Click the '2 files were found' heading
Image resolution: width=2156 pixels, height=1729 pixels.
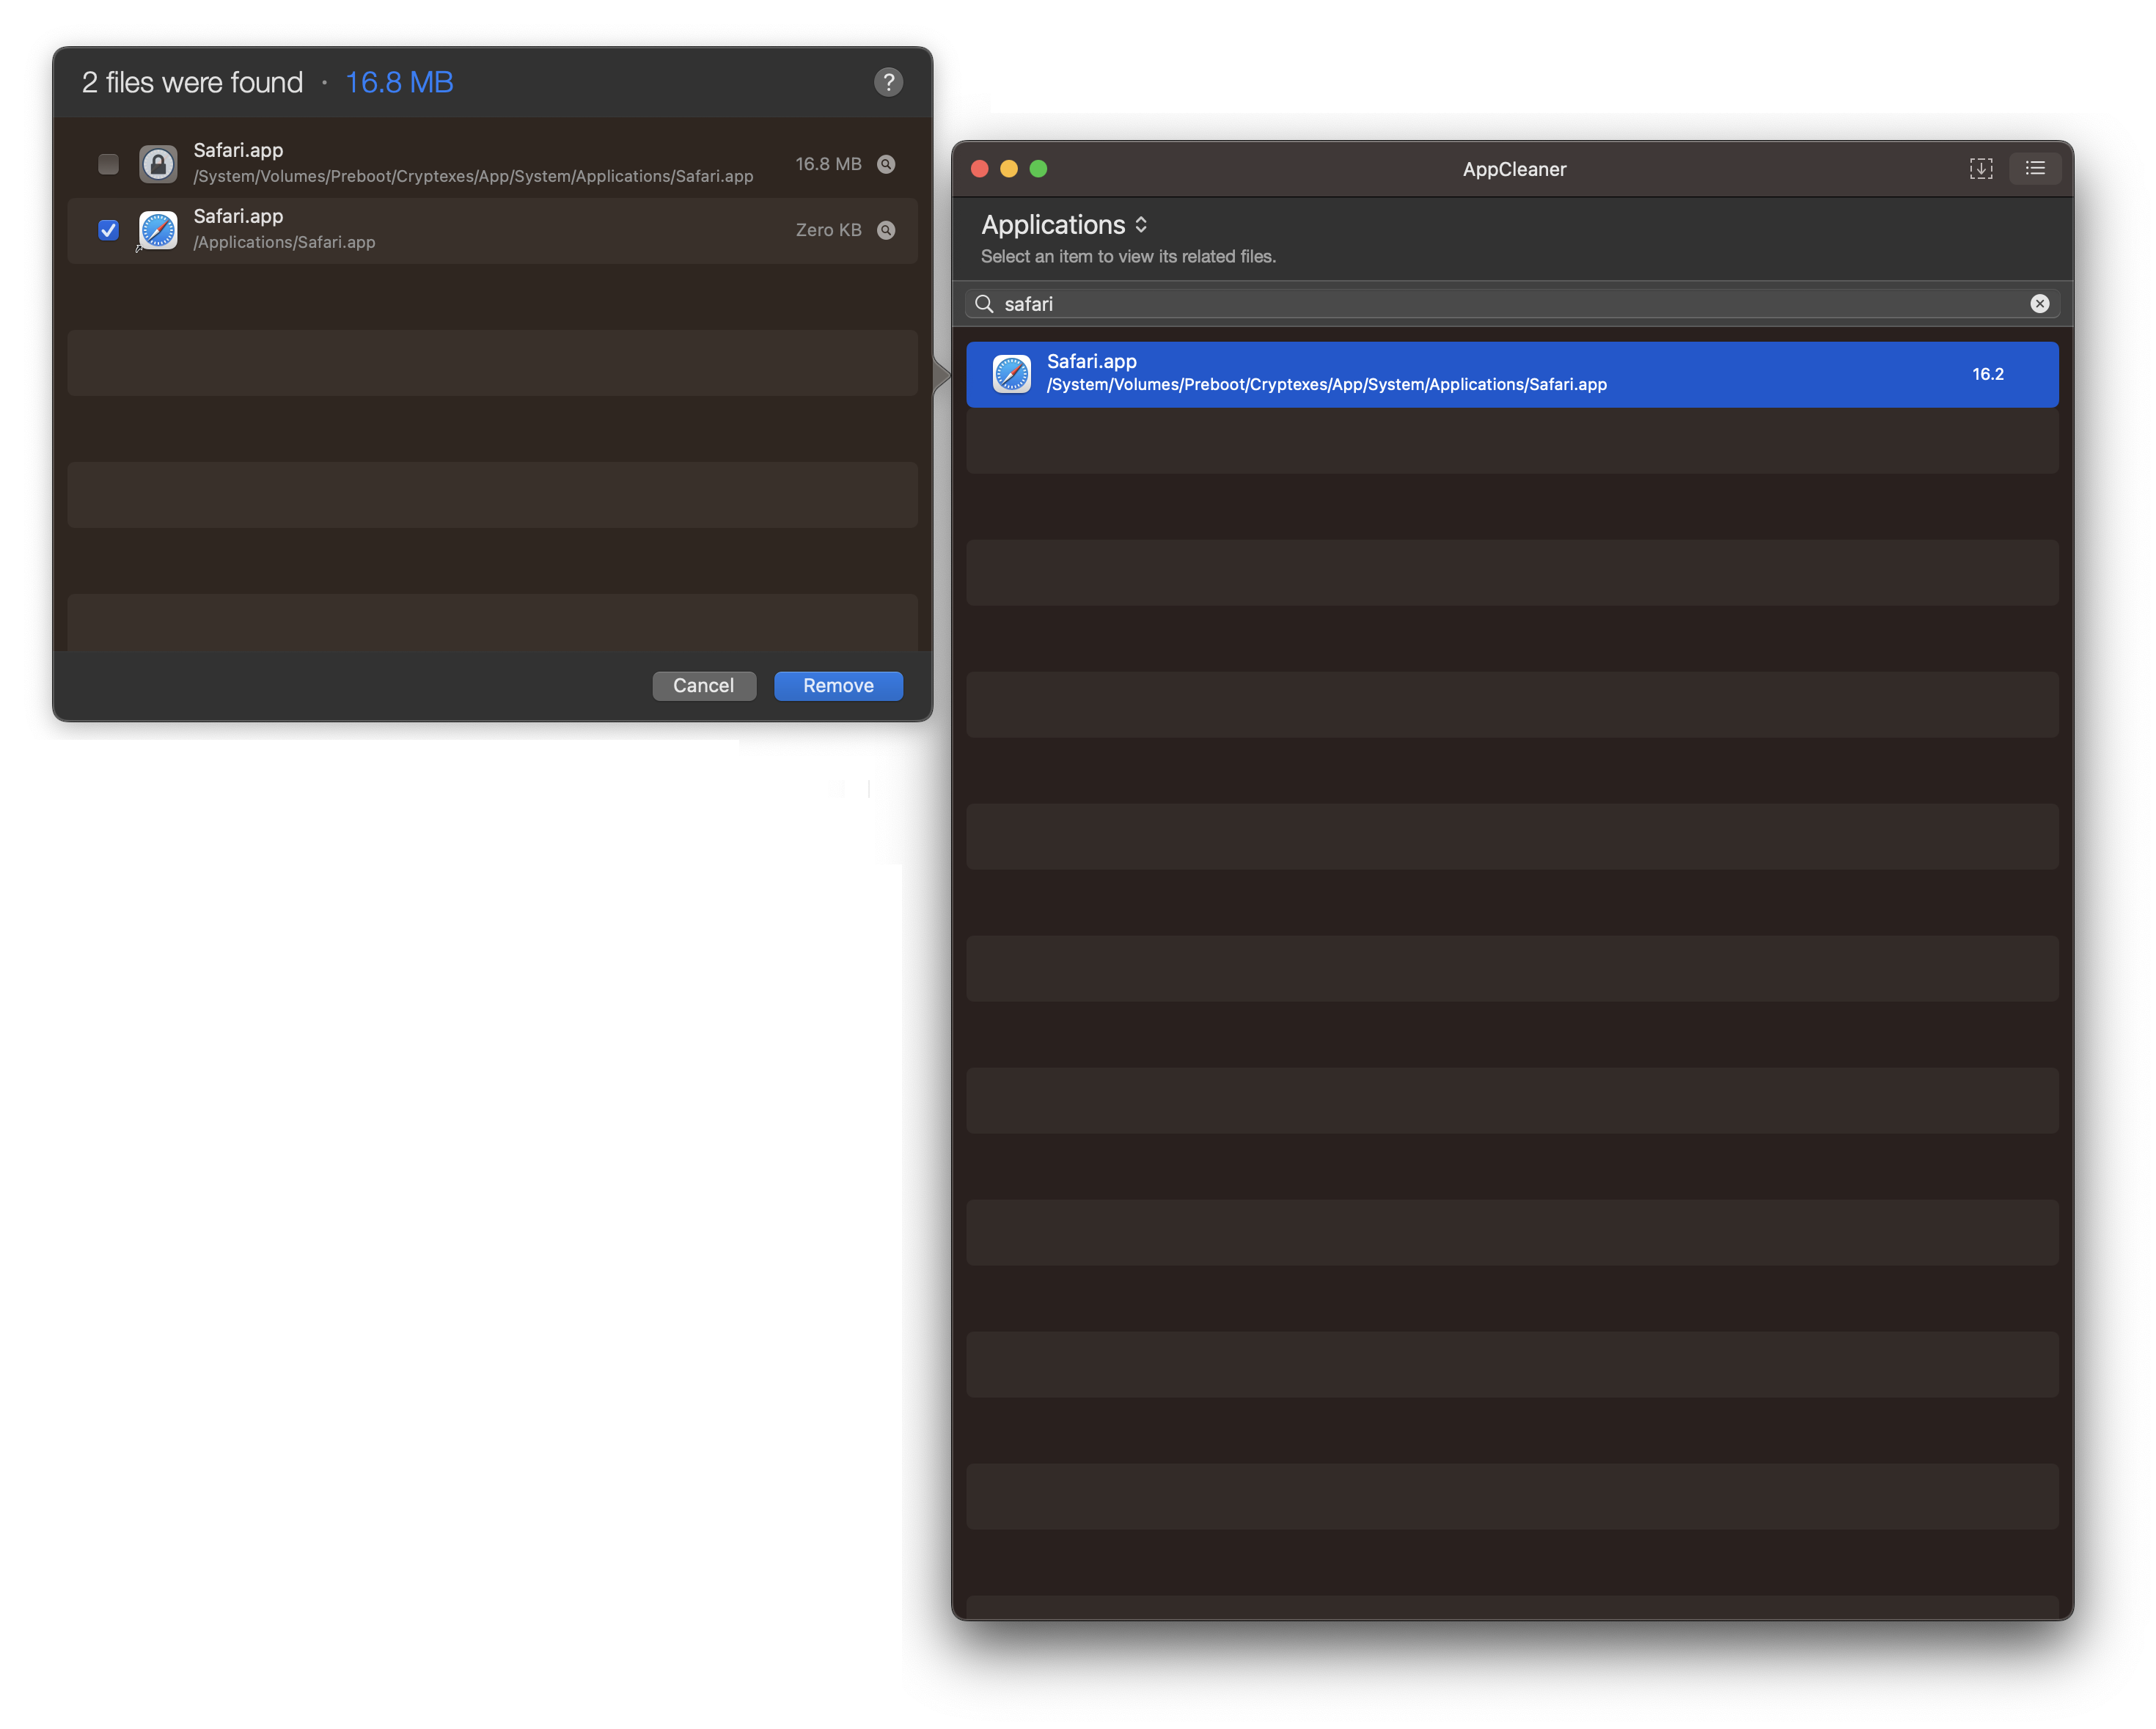(192, 82)
